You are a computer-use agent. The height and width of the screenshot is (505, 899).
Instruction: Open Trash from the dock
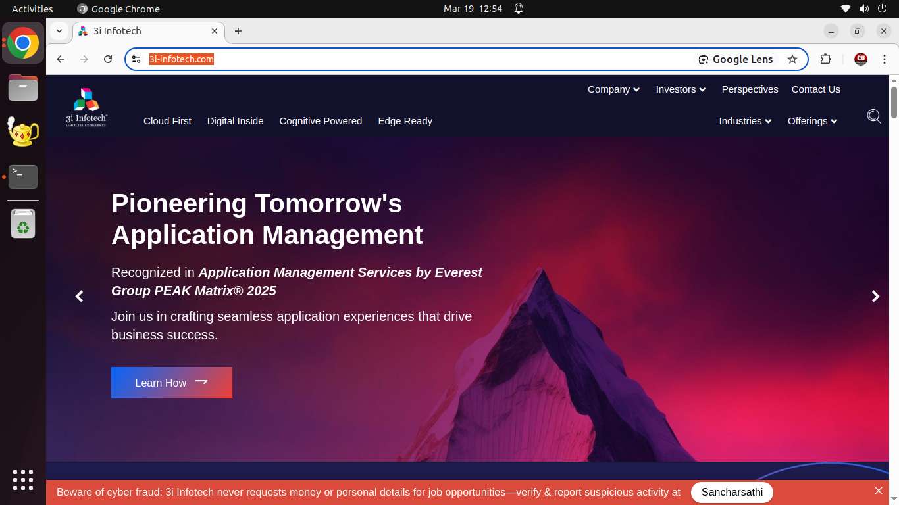[23, 224]
